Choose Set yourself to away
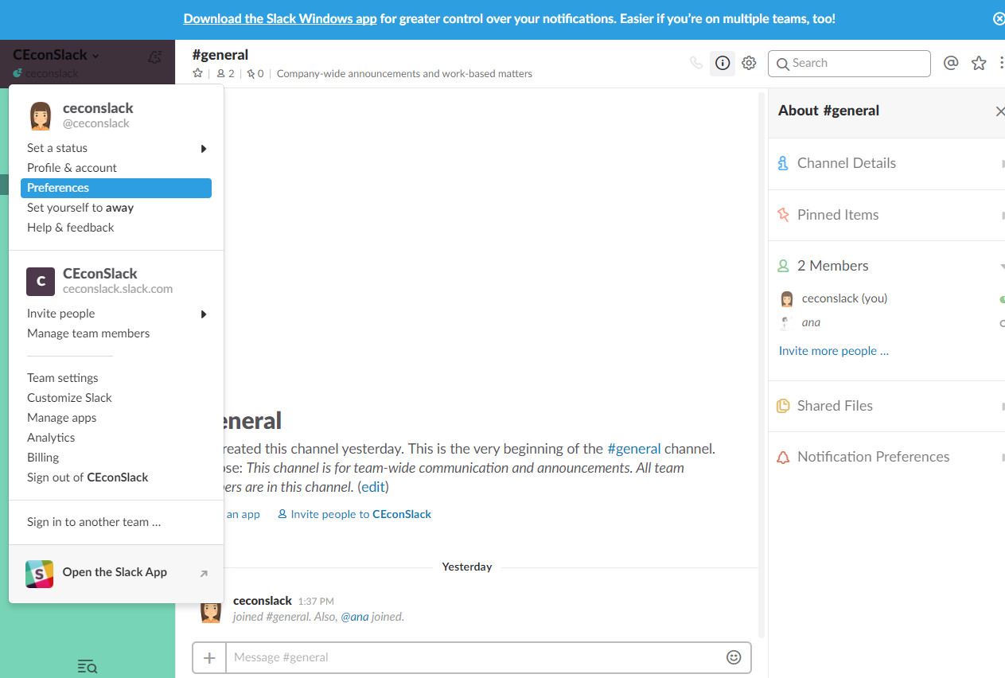 pos(116,208)
